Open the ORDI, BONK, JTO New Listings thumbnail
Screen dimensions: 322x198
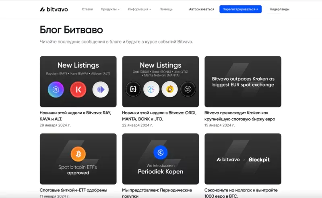click(x=160, y=82)
